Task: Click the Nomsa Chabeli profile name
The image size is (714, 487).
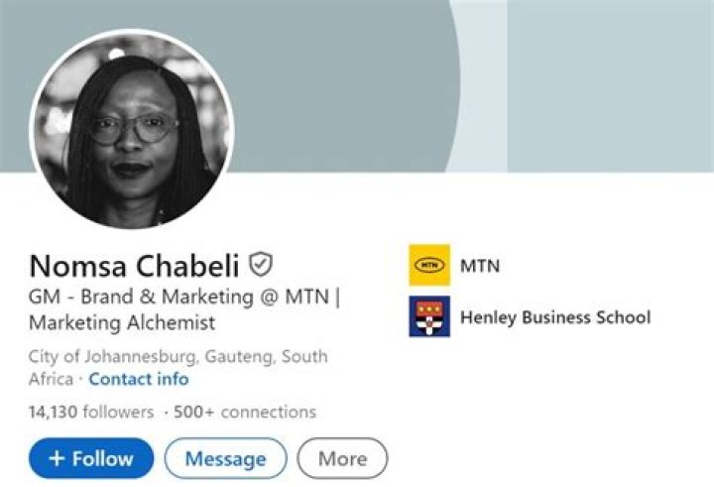Action: pyautogui.click(x=135, y=266)
